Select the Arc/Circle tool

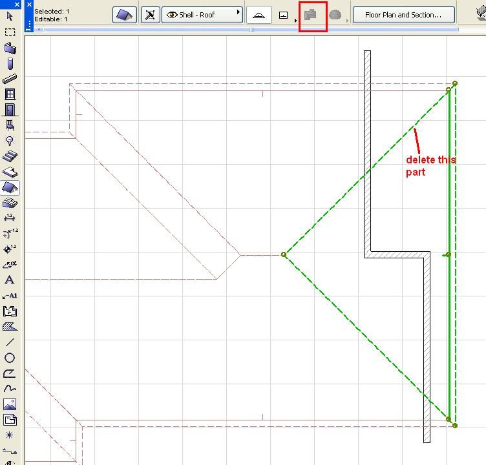(x=10, y=358)
